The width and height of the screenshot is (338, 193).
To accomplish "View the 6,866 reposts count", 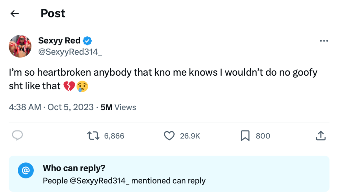I will 114,136.
